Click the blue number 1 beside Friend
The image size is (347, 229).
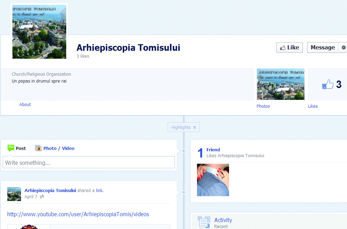(x=200, y=152)
